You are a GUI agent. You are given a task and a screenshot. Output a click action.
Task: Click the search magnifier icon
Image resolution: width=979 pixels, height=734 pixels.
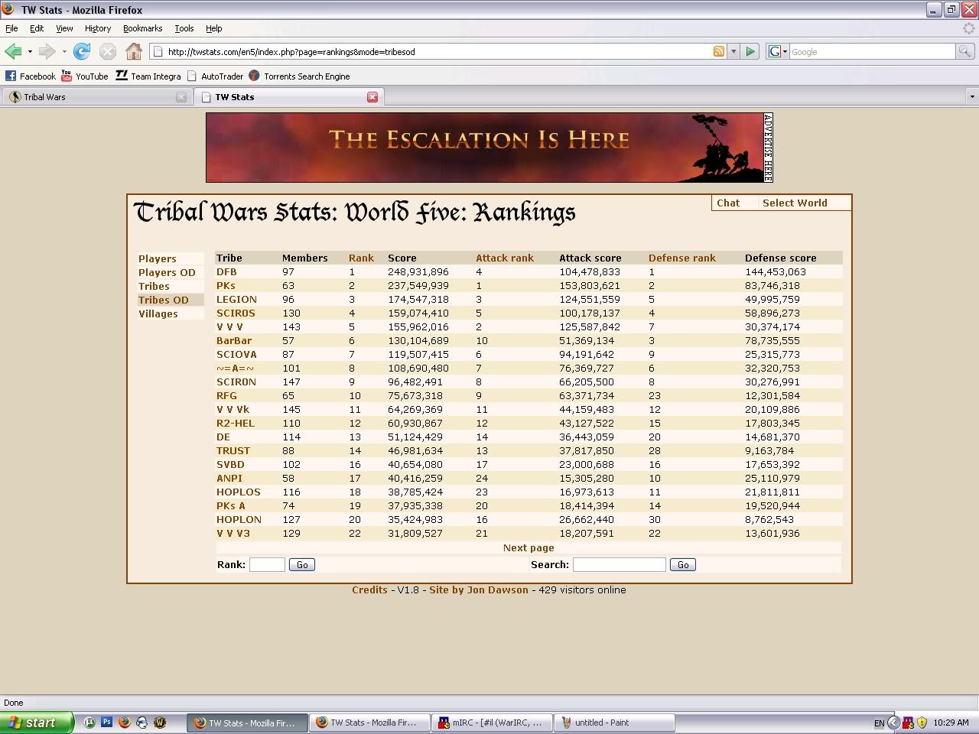coord(965,51)
